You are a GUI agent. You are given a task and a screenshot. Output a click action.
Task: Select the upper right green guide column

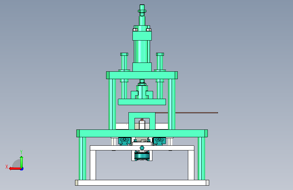coord(172,104)
